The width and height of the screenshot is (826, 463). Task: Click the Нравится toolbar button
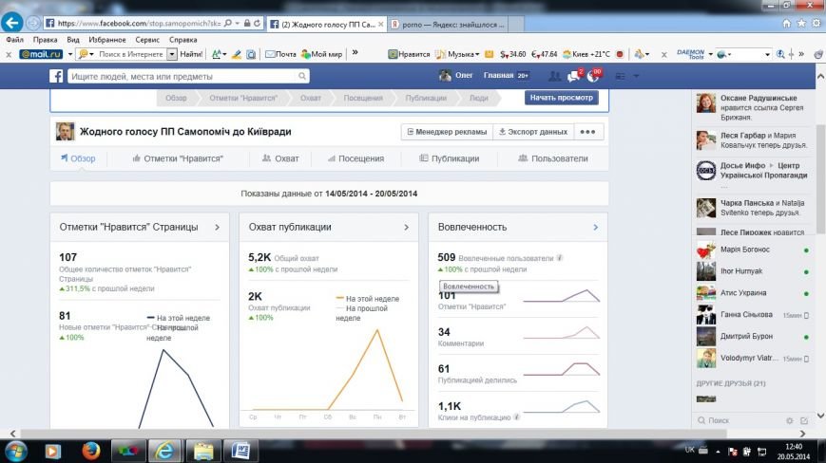tap(409, 54)
